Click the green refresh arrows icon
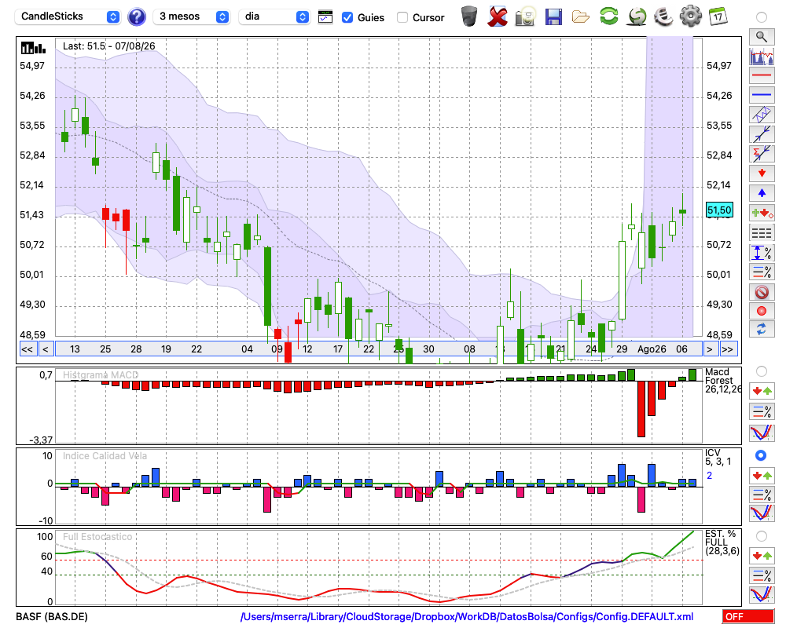 (x=608, y=16)
